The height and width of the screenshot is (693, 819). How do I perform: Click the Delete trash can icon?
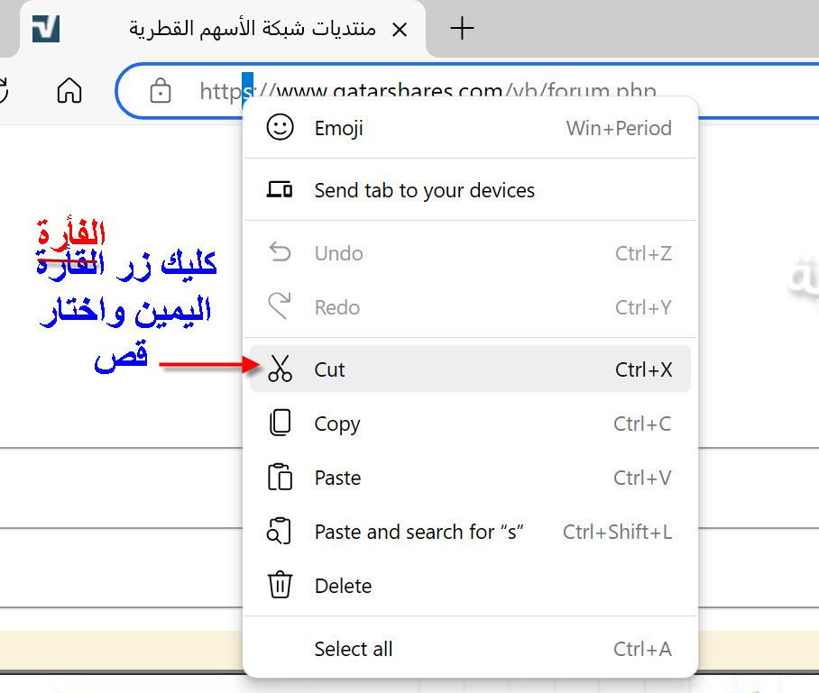pos(280,586)
